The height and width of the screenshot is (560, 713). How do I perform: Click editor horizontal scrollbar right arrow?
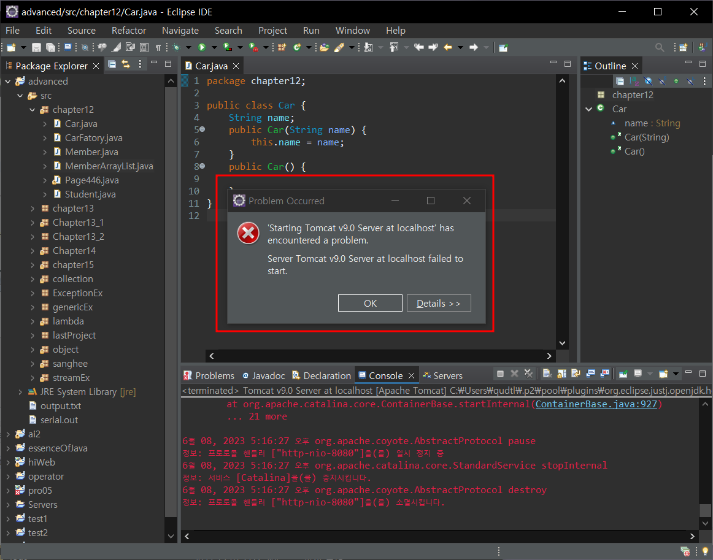tap(549, 356)
